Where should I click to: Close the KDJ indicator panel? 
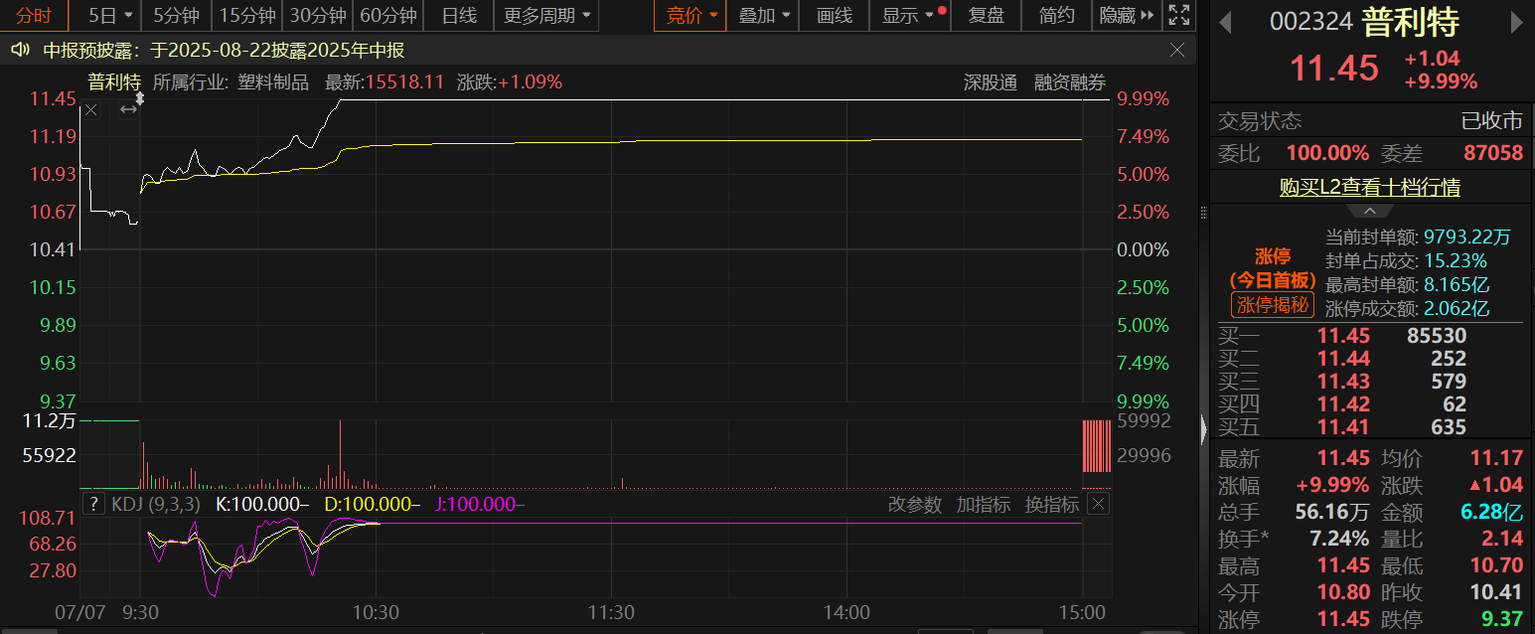point(1098,504)
